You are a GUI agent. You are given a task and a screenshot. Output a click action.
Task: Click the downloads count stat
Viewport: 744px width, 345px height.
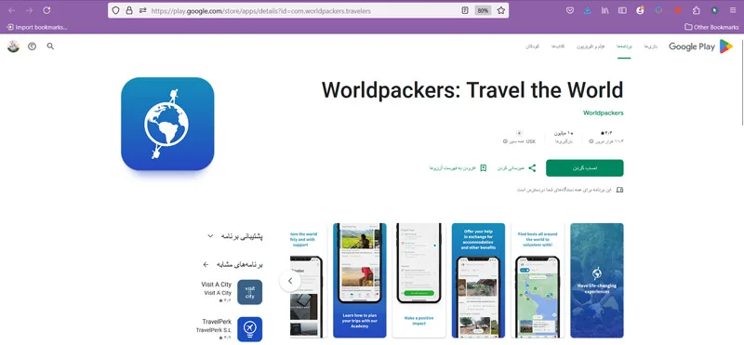[x=564, y=137]
